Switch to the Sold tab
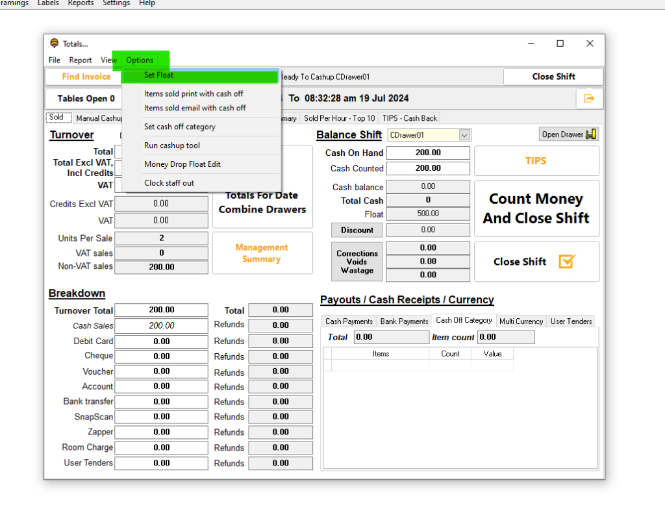The width and height of the screenshot is (665, 511). coord(58,117)
